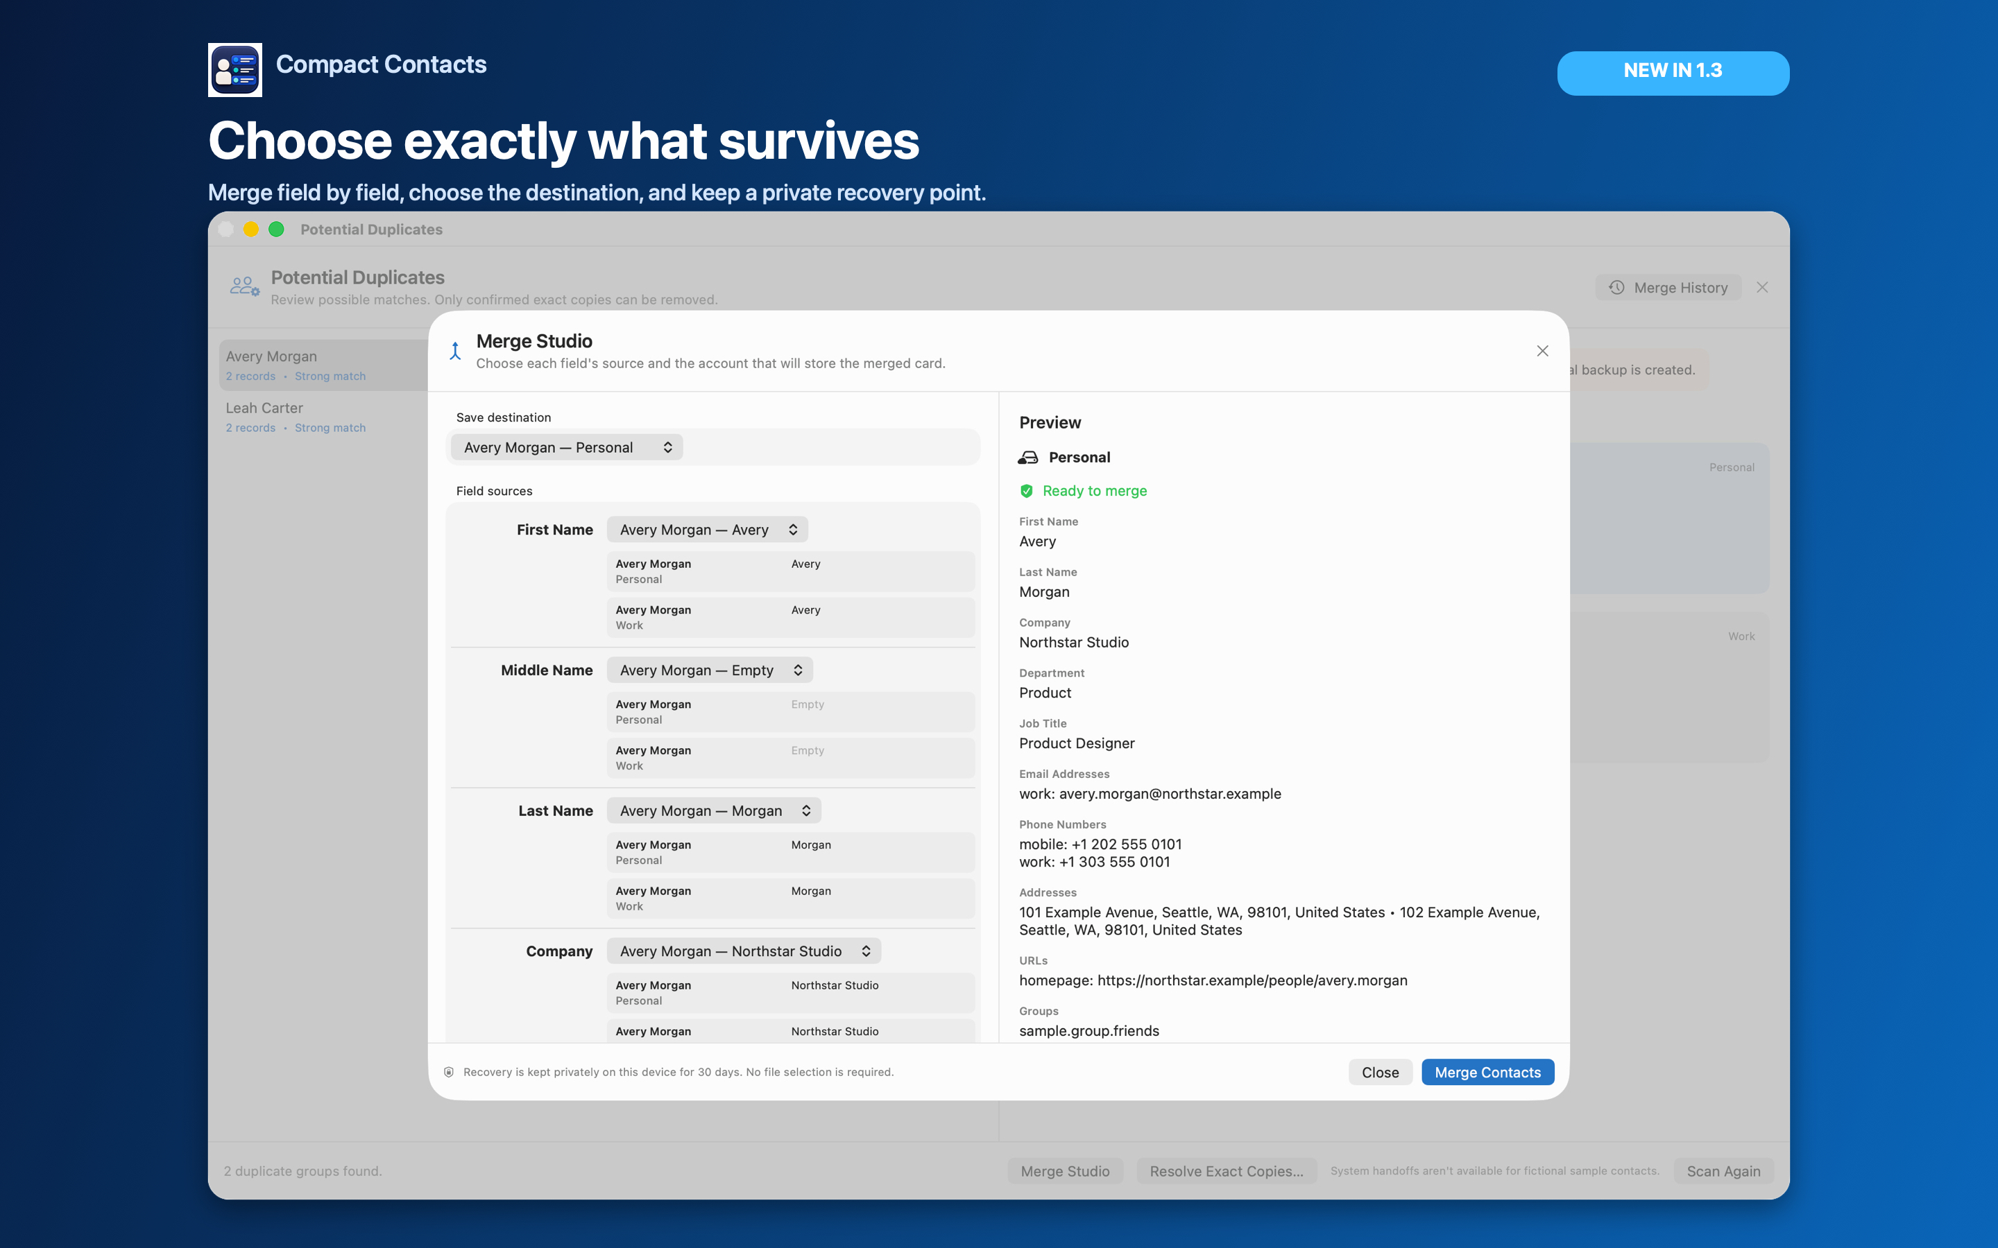Open the Last Name source dropdown
This screenshot has height=1248, width=1998.
[714, 811]
